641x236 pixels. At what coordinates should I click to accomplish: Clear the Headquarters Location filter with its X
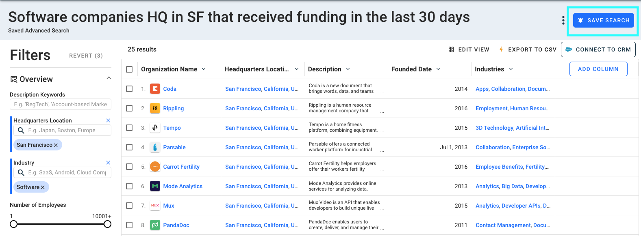point(108,120)
